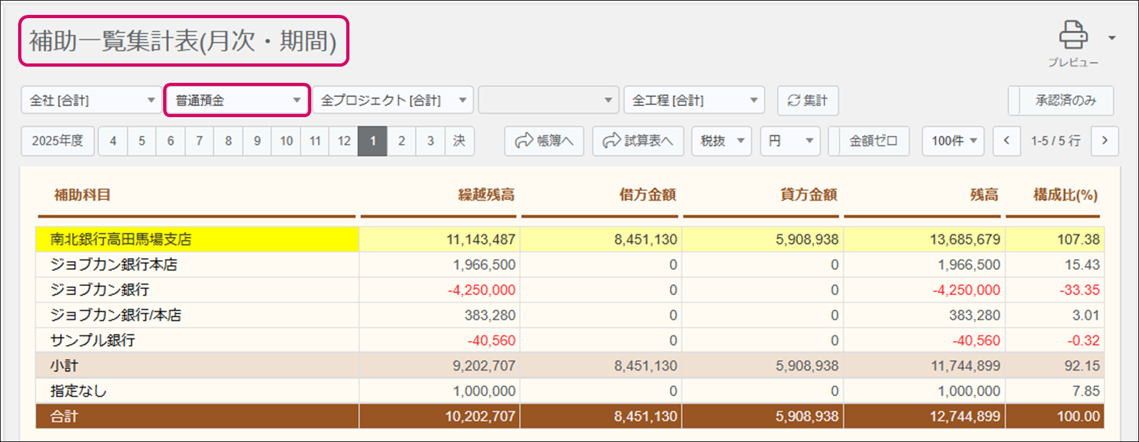Select month 4 tab

[113, 141]
